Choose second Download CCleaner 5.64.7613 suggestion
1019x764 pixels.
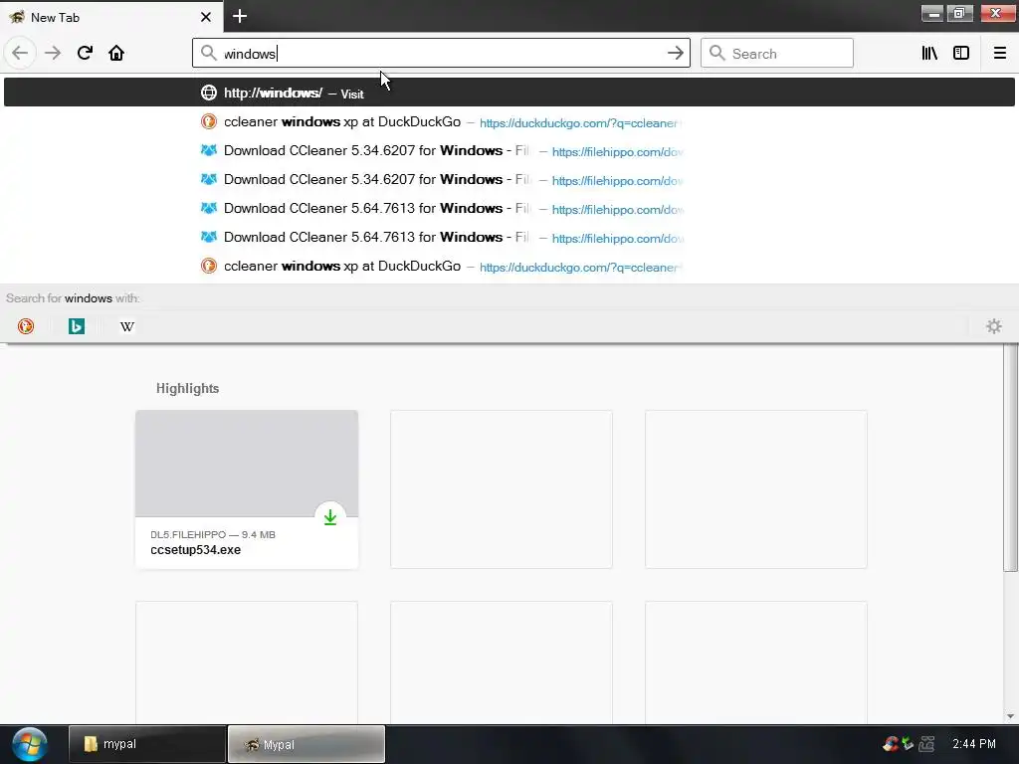pyautogui.click(x=509, y=237)
